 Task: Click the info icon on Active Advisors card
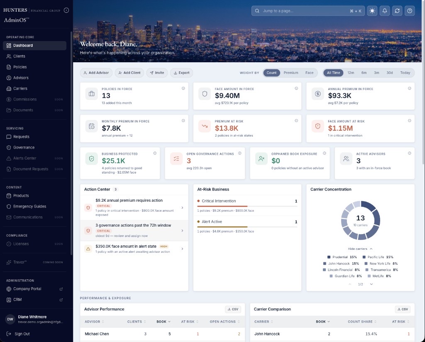tap(410, 153)
